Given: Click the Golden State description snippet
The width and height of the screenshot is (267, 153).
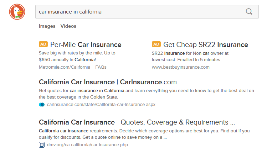Looking at the screenshot, I should pos(146,94).
